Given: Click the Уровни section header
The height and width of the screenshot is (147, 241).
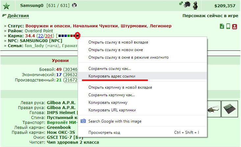Looking at the screenshot, I should (60, 60).
